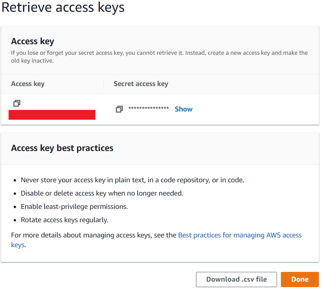Click the 'Secret access key' column header
Image resolution: width=322 pixels, height=293 pixels.
(141, 84)
